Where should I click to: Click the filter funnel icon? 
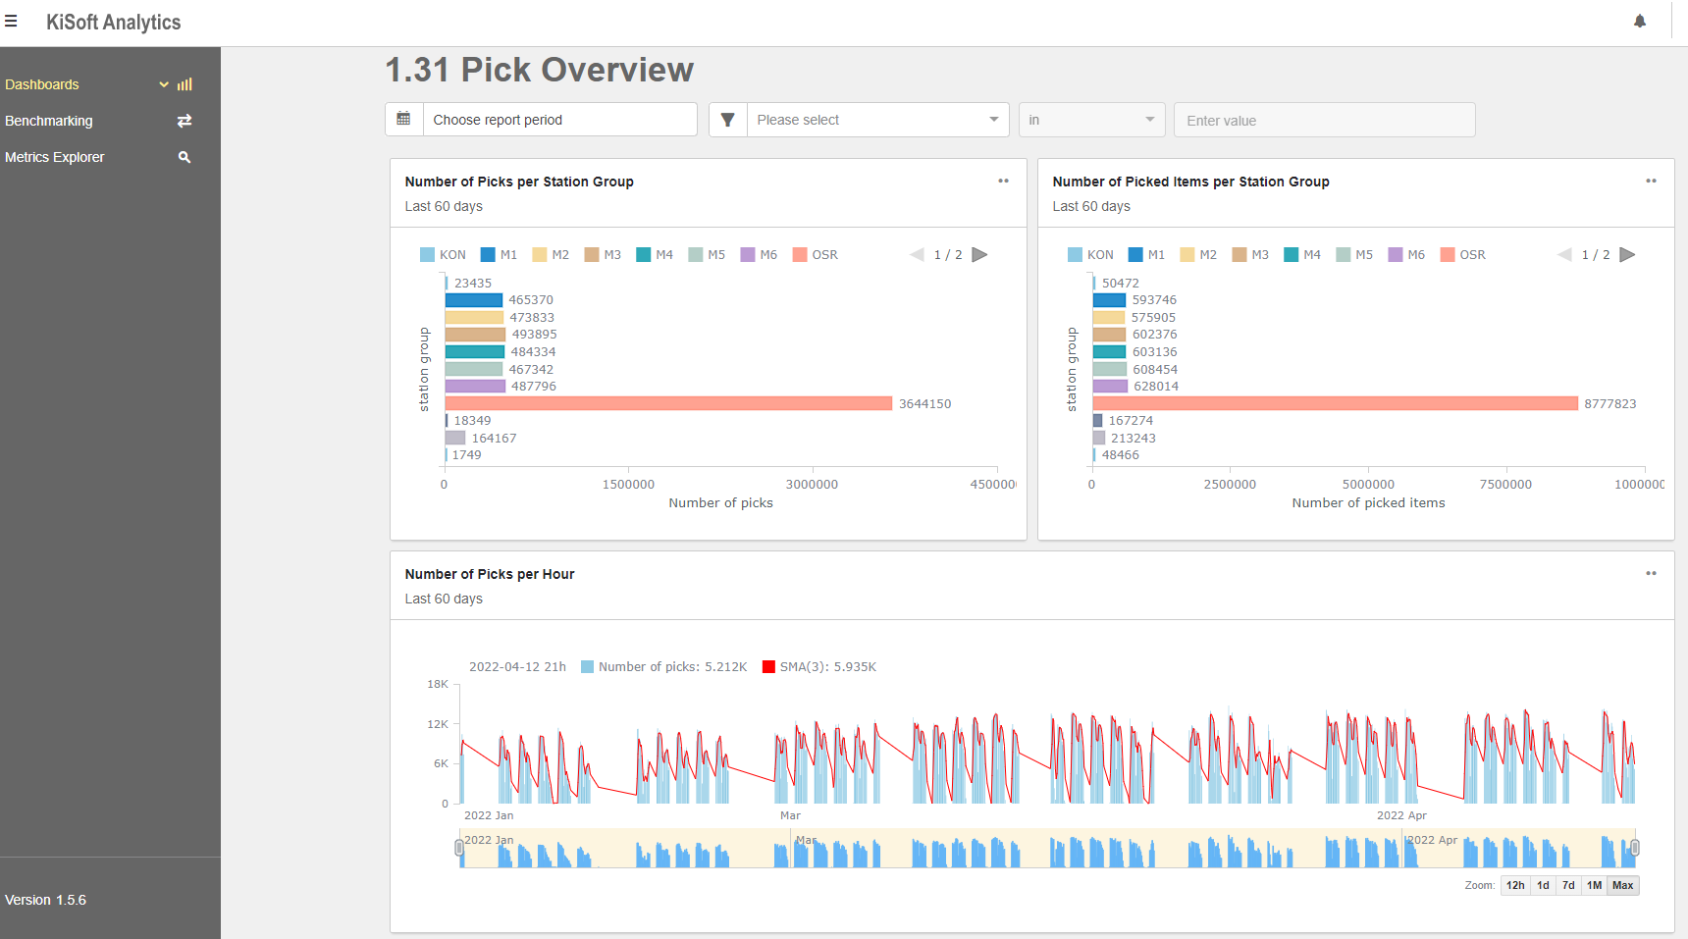click(727, 120)
